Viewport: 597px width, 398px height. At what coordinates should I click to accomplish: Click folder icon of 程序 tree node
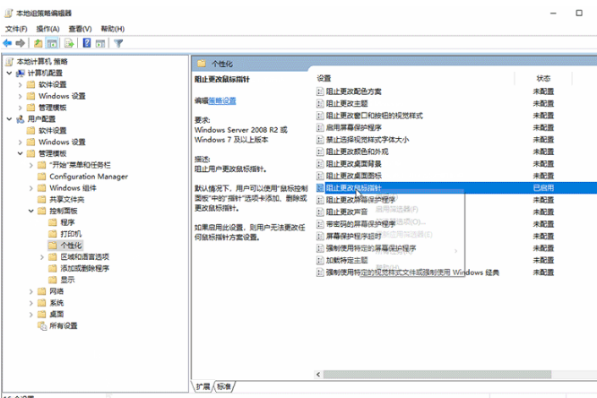pos(53,222)
